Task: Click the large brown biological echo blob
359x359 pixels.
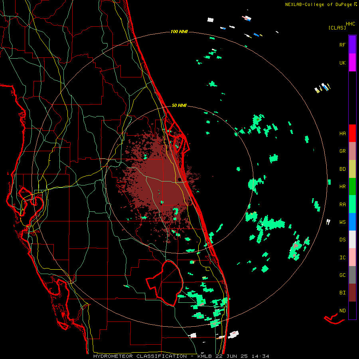Action: [x=158, y=183]
